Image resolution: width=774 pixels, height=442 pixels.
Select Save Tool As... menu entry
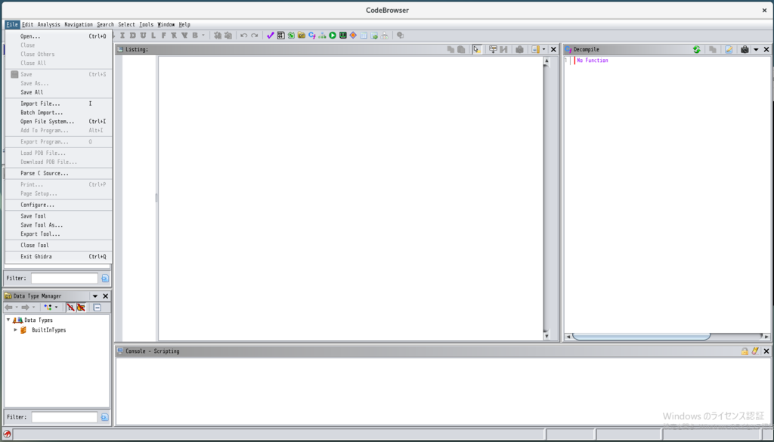pos(59,225)
